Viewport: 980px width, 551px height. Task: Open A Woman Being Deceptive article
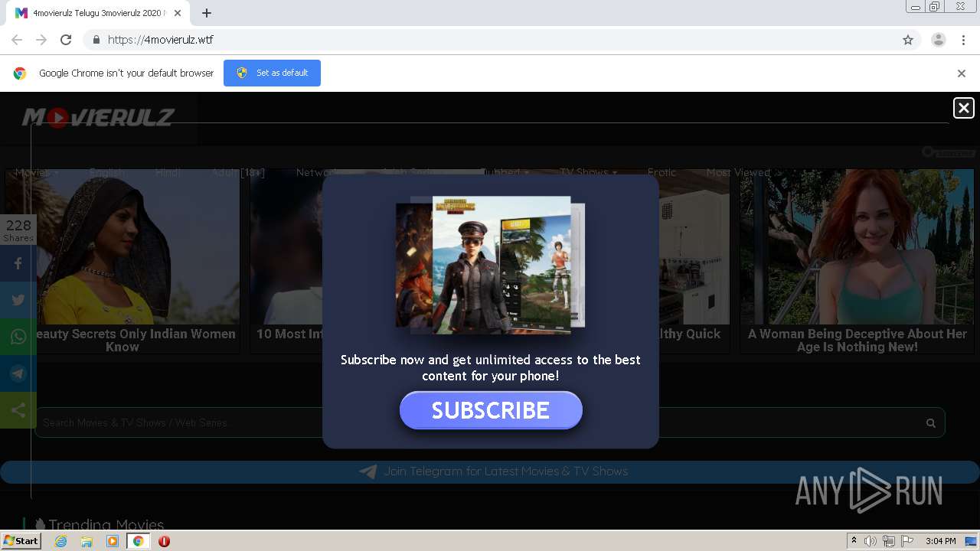coord(857,261)
